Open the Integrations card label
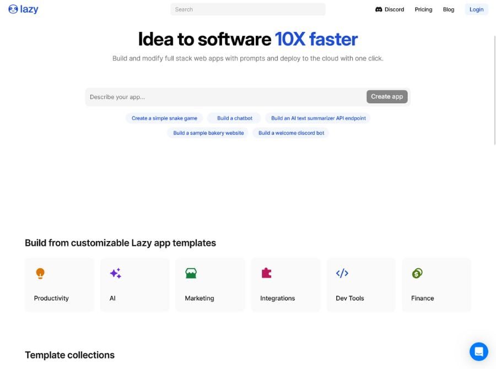 [277, 298]
